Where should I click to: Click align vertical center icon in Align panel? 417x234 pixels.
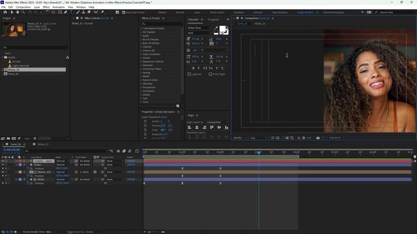[219, 127]
